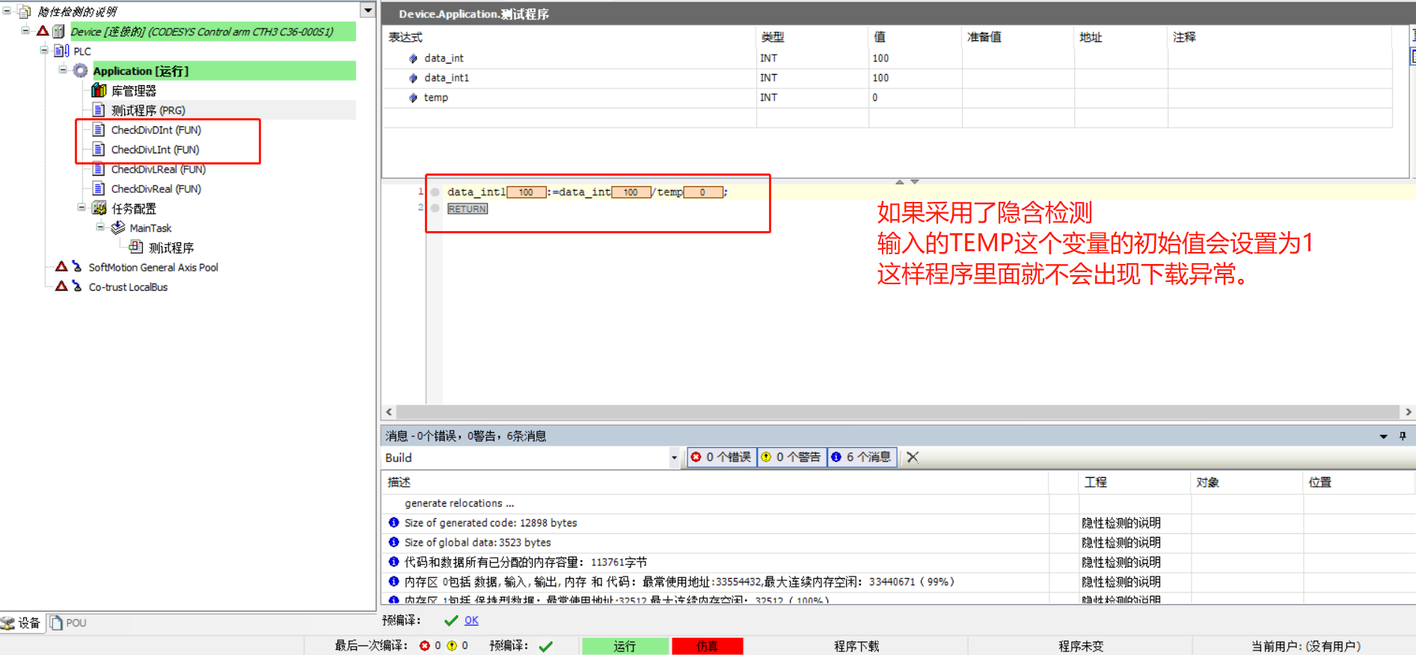Click the prepared value cell for temp
Image resolution: width=1416 pixels, height=655 pixels.
tap(1018, 98)
